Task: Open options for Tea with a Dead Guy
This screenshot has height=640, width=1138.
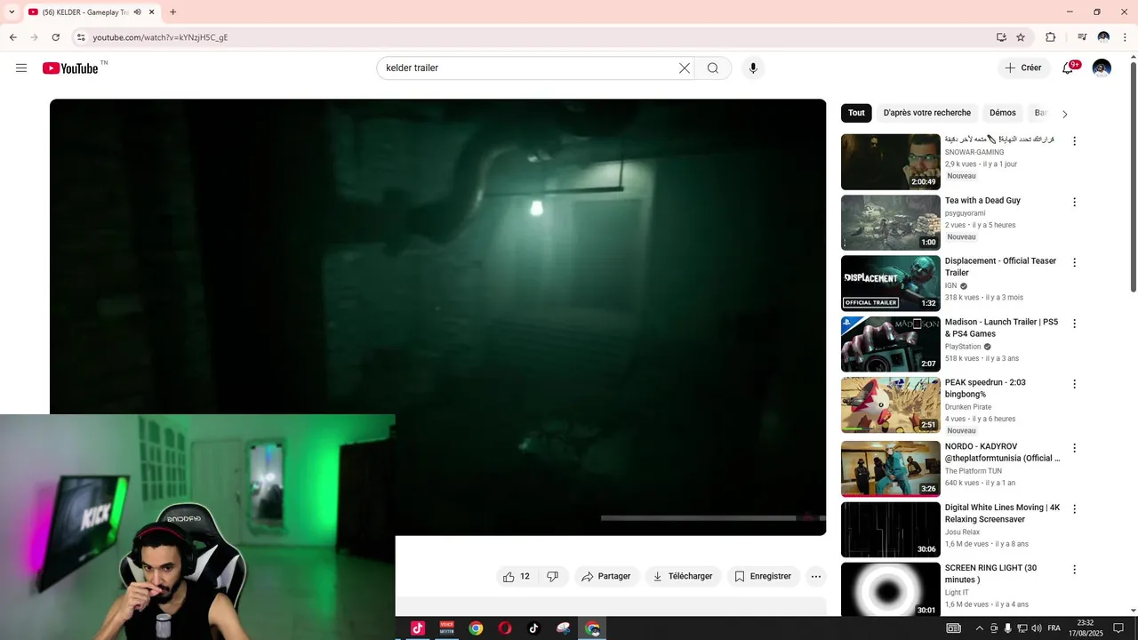Action: tap(1074, 202)
